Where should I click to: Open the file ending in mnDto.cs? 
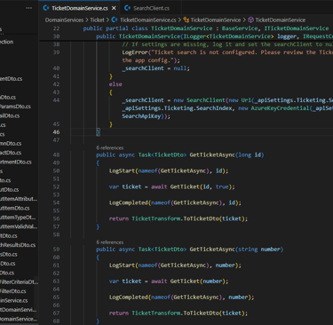coord(11,143)
